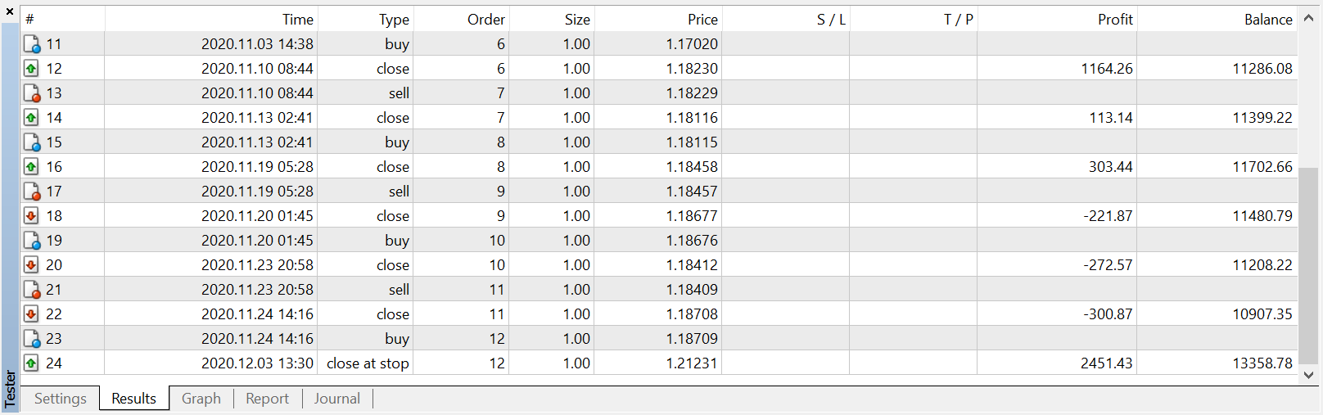Click the sell icon of row 21
Screen dimensions: 1323x415
pos(32,290)
